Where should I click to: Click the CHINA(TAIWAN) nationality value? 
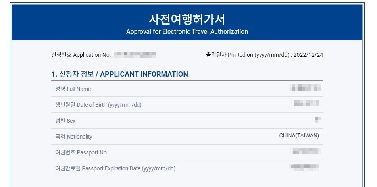pos(299,135)
